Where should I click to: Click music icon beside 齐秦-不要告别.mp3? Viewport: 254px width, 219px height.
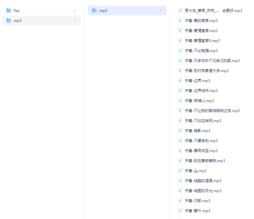click(180, 141)
